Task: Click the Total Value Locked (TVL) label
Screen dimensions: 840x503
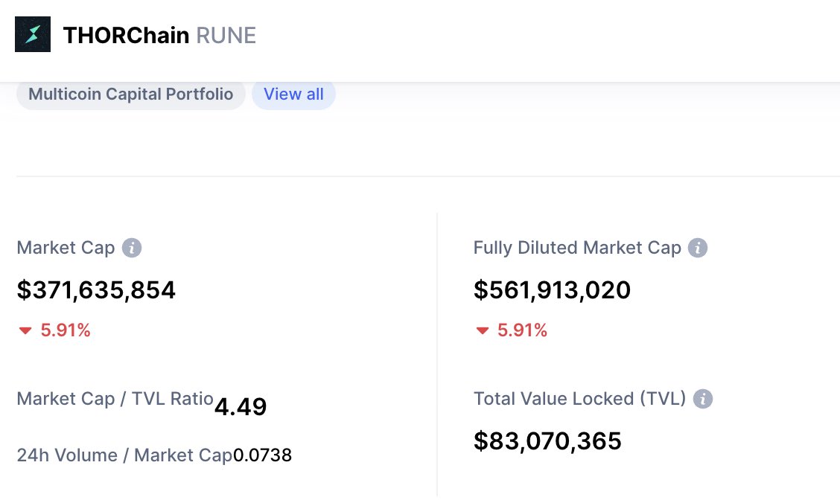Action: [579, 399]
